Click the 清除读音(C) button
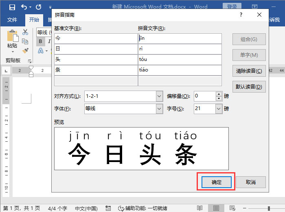The image size is (285, 212). point(249,71)
